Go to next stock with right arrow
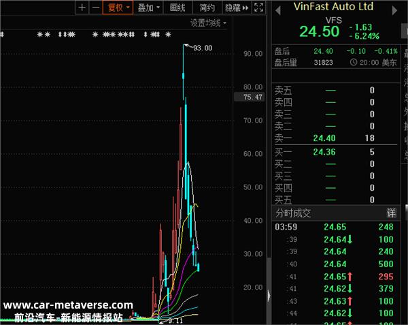The width and height of the screenshot is (408, 325). coord(394,11)
